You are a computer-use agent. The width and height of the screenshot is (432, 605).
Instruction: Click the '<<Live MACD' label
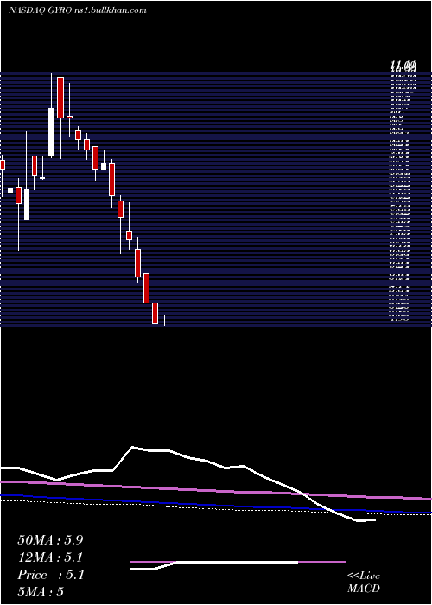(x=364, y=583)
